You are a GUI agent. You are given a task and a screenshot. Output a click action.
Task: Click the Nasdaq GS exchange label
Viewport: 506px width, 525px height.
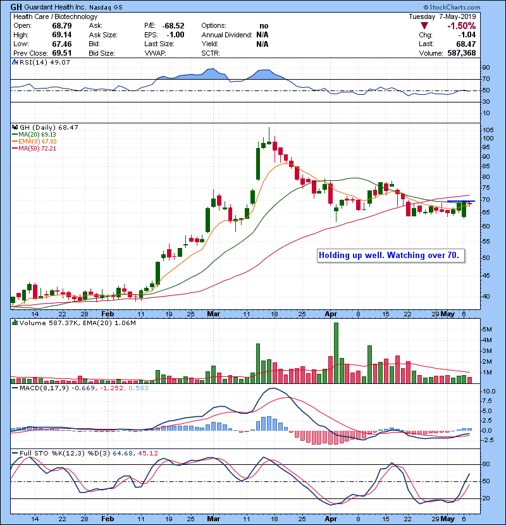(106, 7)
